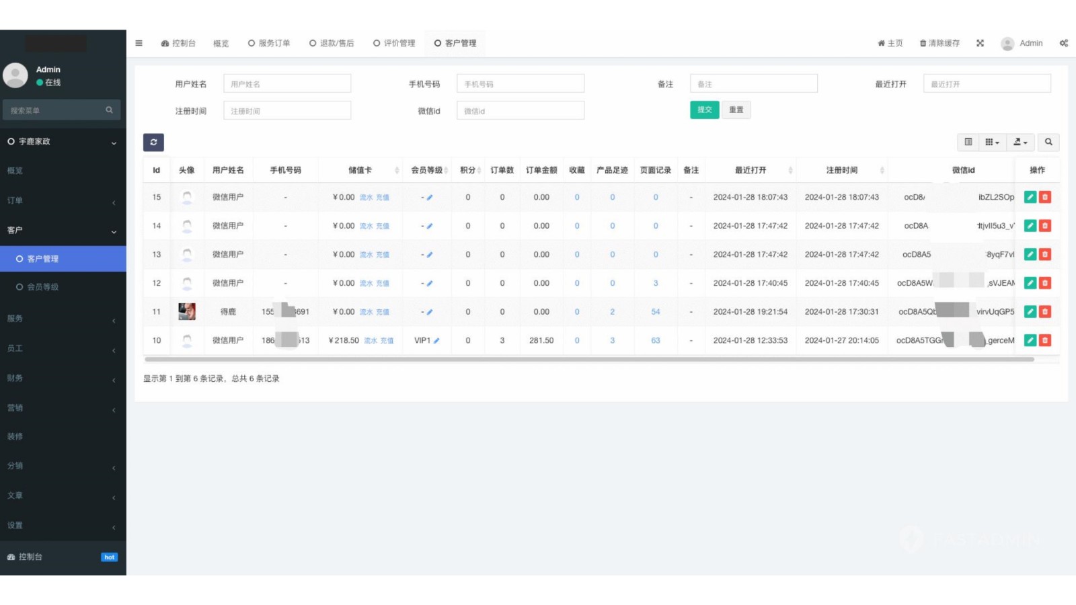
Task: Delete the customer record with Id 12
Action: [1045, 283]
